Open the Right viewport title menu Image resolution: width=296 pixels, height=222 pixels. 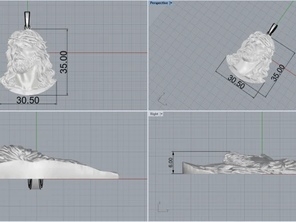tap(154, 114)
